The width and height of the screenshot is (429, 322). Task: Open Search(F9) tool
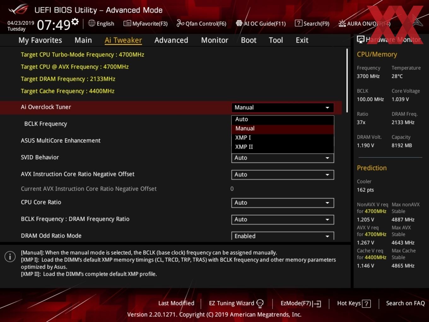312,23
